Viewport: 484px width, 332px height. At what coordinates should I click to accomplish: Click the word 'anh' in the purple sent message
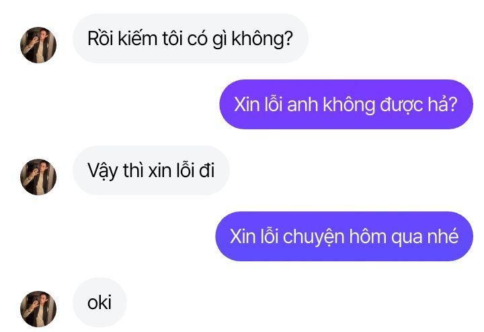(x=302, y=104)
